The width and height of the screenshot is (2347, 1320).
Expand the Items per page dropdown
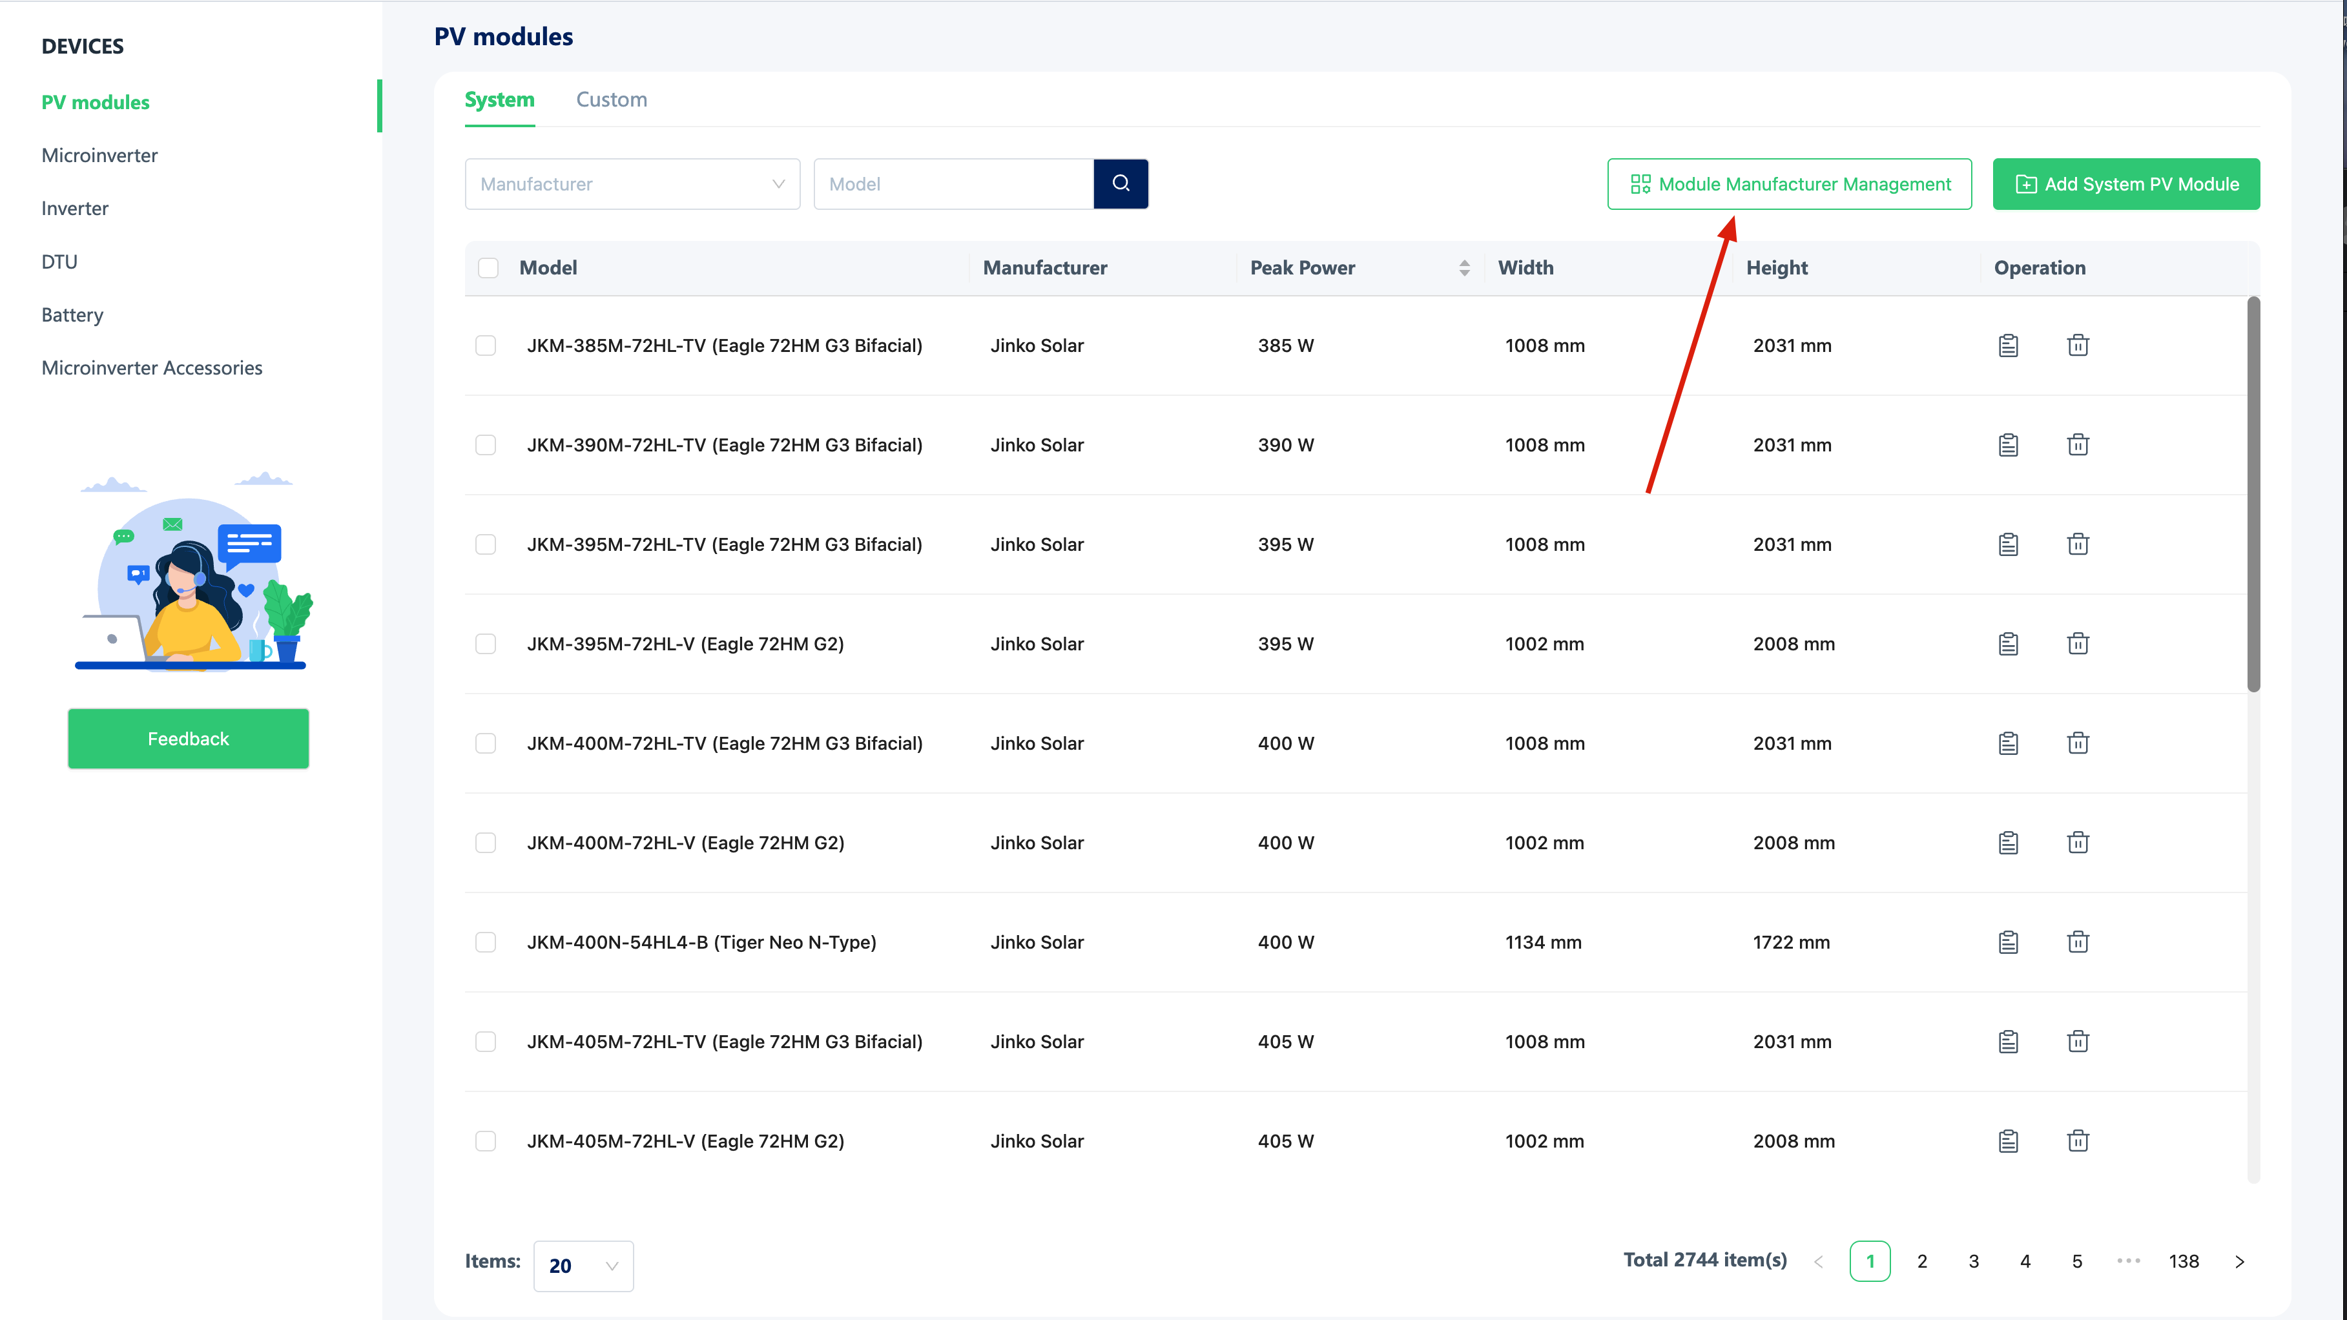point(583,1265)
